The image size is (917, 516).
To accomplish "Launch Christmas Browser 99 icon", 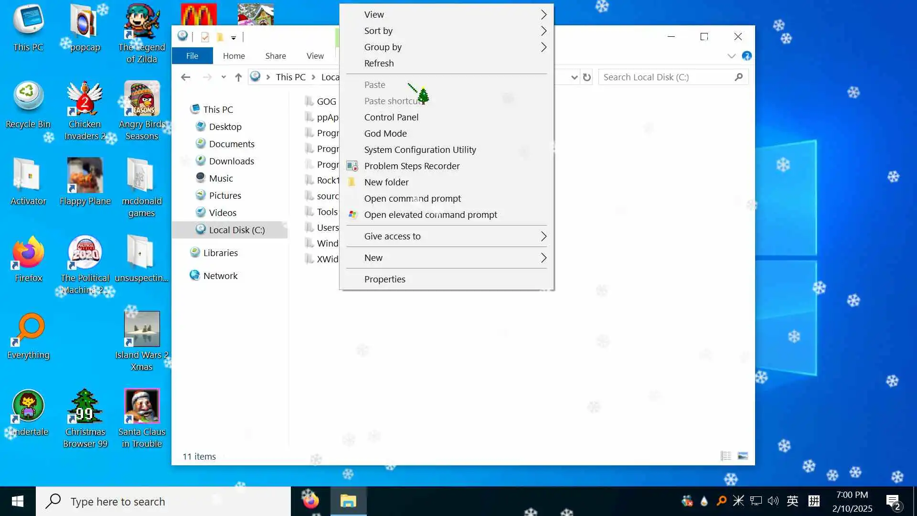I will point(85,418).
